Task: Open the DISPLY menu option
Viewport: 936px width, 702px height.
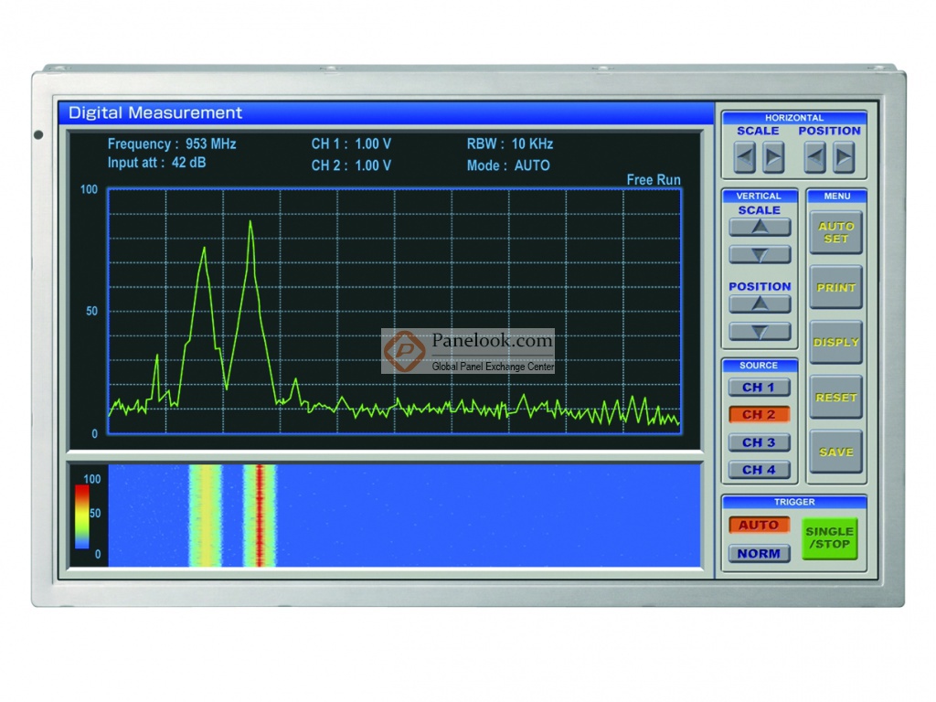Action: [x=835, y=343]
